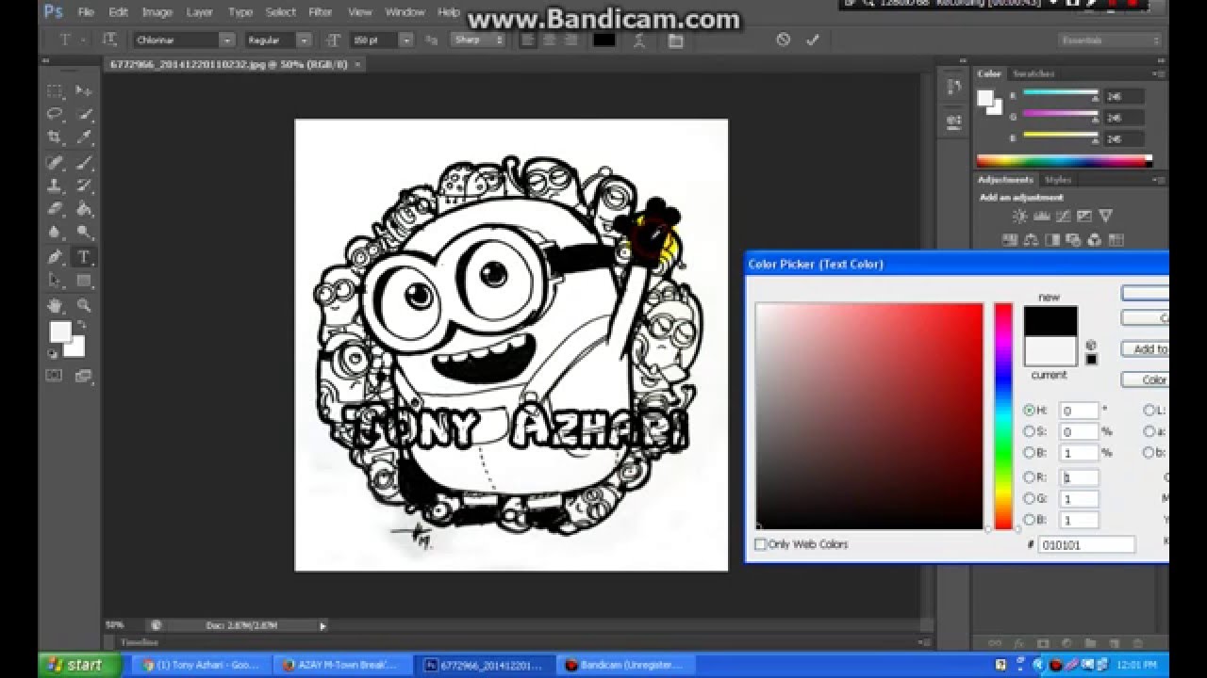Open the File menu

click(86, 12)
